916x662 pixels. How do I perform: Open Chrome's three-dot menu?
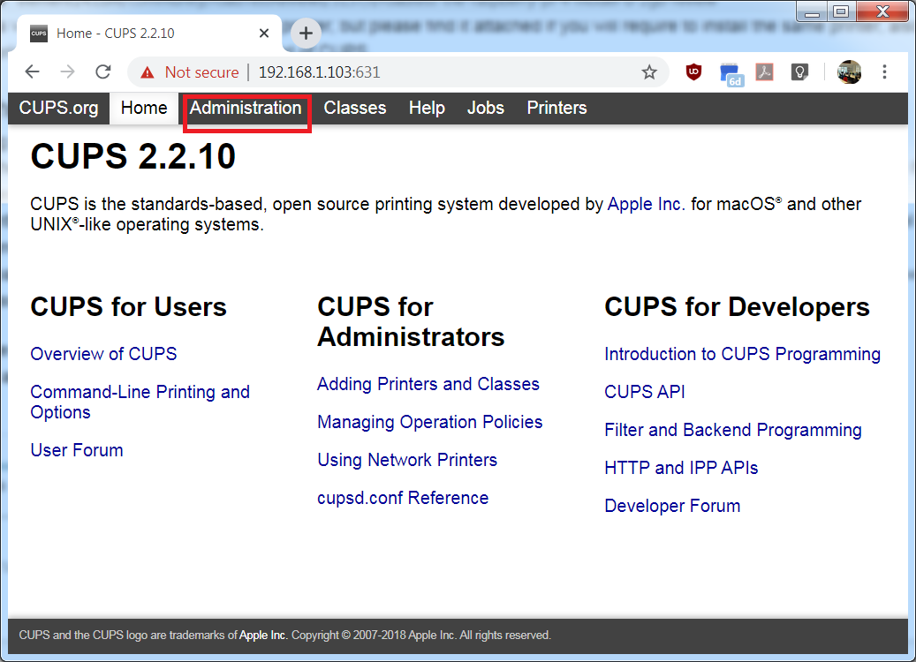coord(884,73)
